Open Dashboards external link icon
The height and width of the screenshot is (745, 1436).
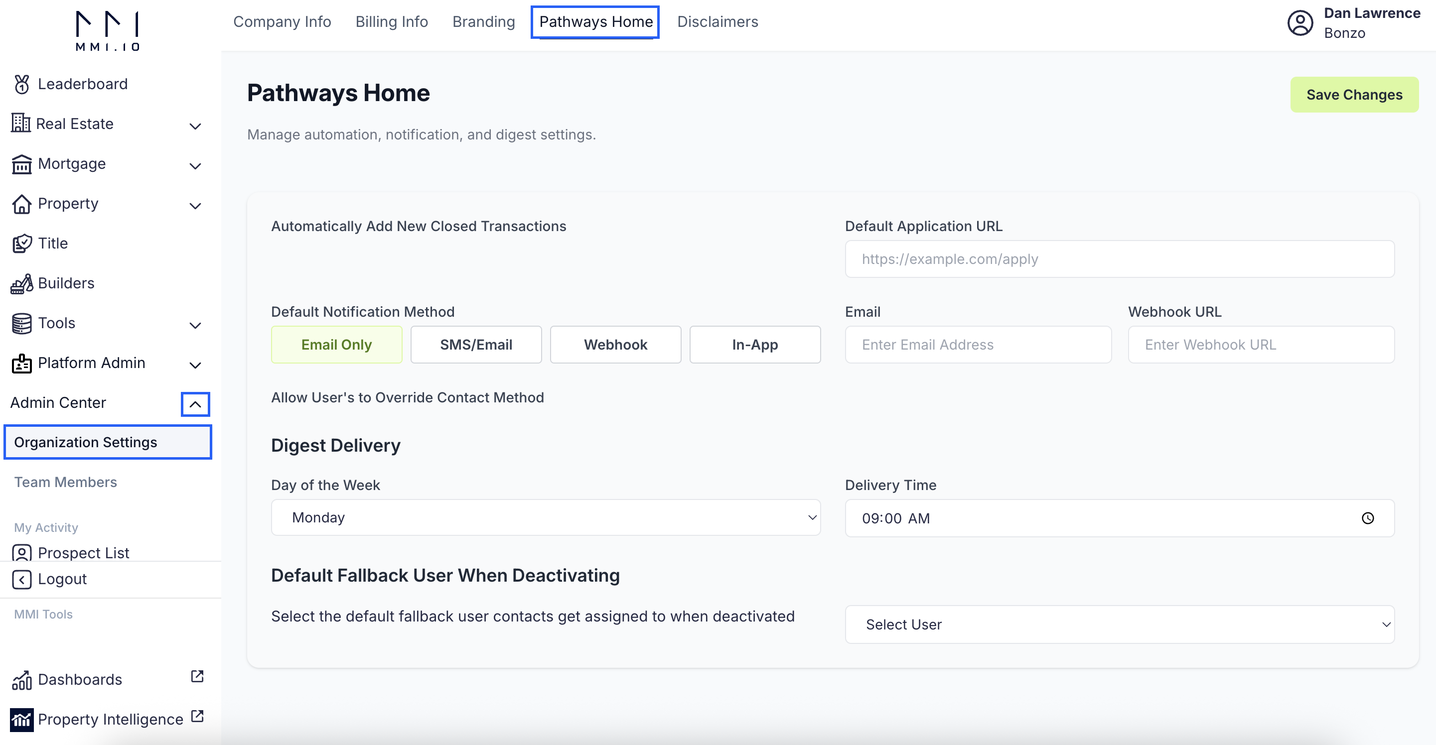[197, 676]
